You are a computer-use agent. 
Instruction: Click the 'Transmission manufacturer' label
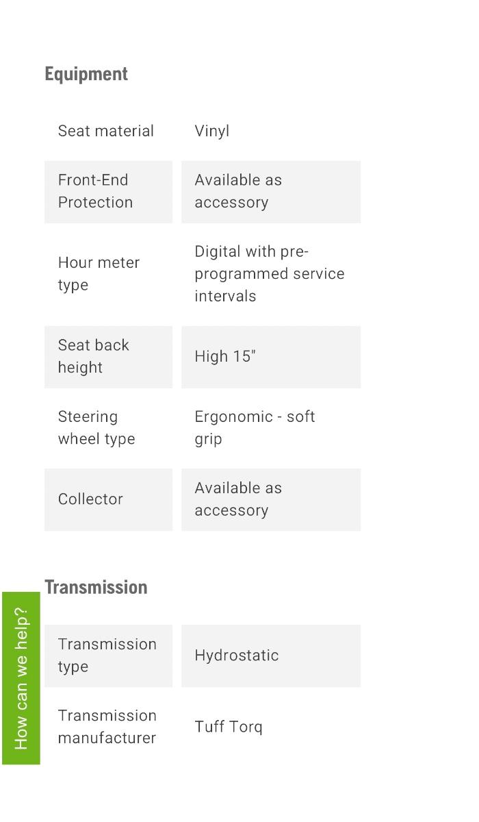(x=107, y=727)
